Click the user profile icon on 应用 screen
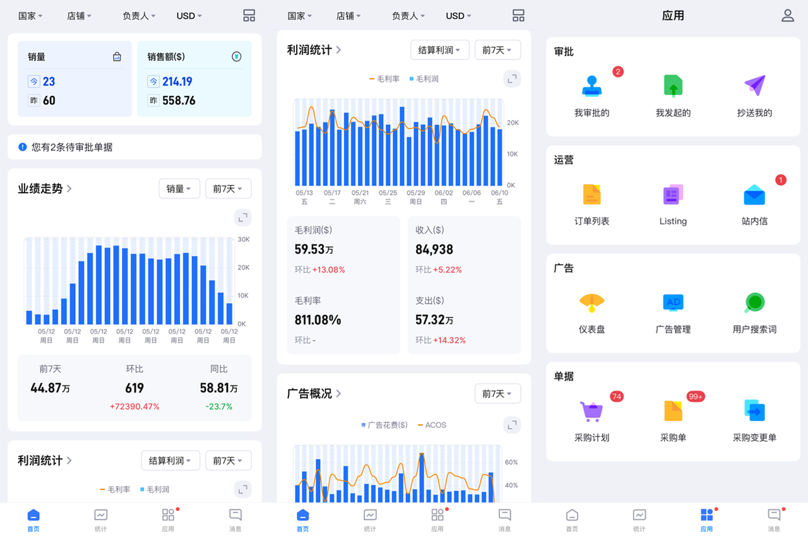 click(787, 16)
